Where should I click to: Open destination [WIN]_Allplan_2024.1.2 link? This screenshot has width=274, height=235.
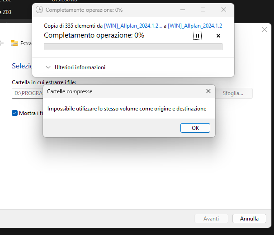(195, 26)
